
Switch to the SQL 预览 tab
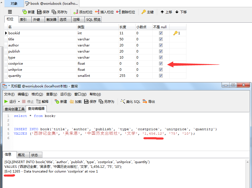tap(93, 20)
